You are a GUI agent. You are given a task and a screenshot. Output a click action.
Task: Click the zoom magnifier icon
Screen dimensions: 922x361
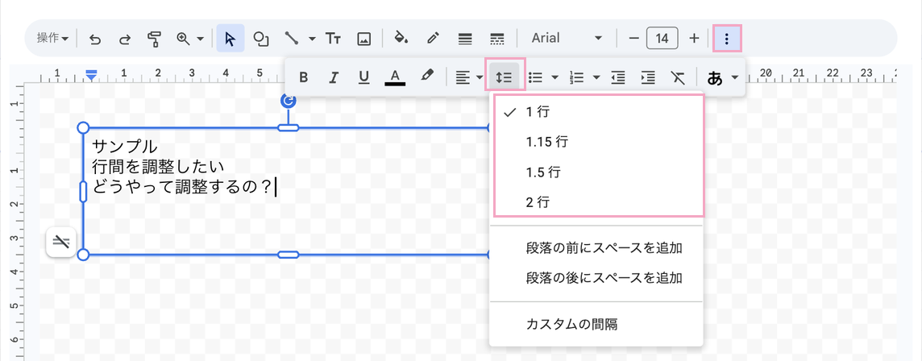pos(183,38)
